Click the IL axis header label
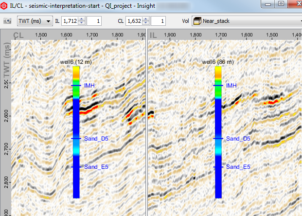Screen dimensions: 302x216 [x=153, y=35]
